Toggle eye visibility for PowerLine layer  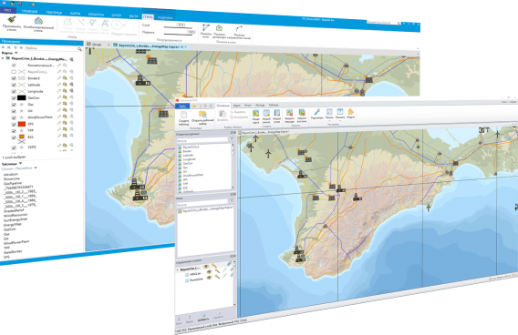(209, 278)
